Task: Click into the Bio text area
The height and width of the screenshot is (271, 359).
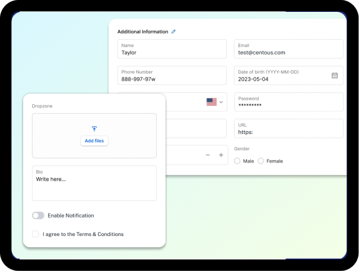Action: pos(94,183)
